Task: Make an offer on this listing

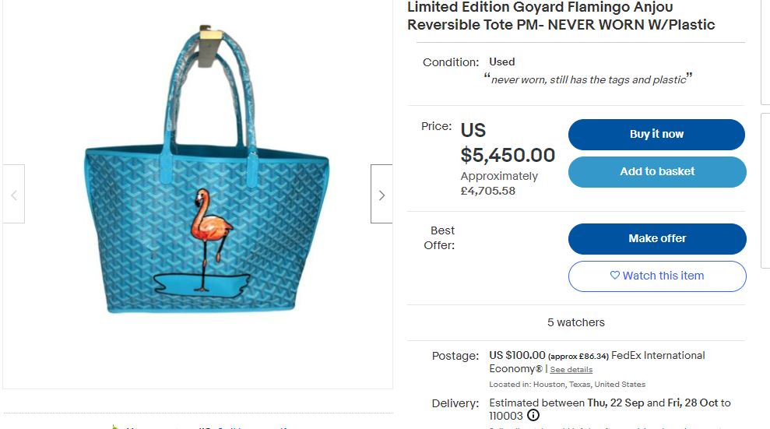Action: (x=657, y=238)
